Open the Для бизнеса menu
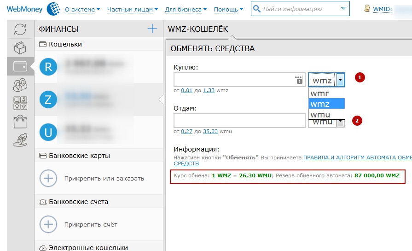 [186, 10]
